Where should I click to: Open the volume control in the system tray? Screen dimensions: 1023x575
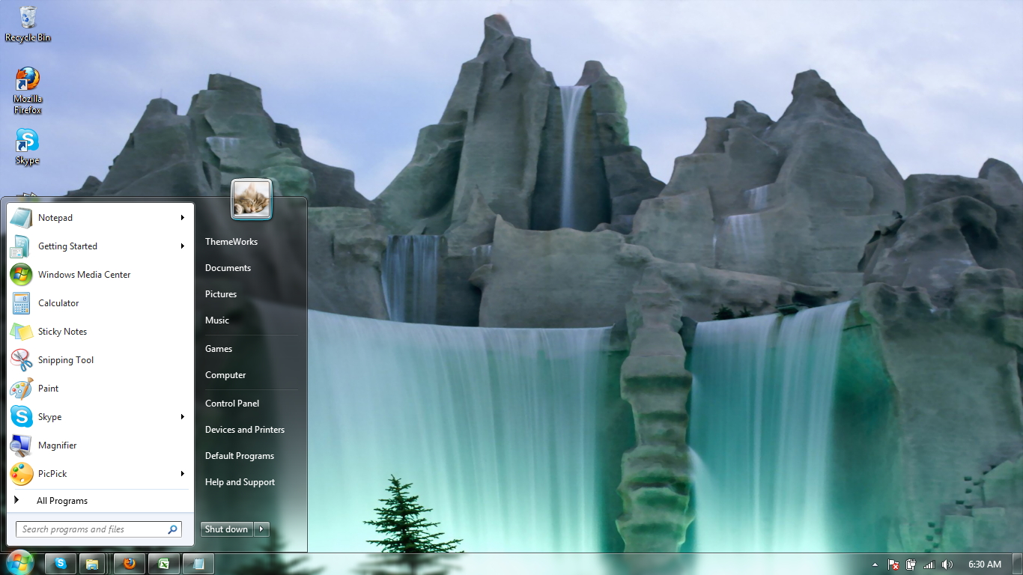pos(947,564)
